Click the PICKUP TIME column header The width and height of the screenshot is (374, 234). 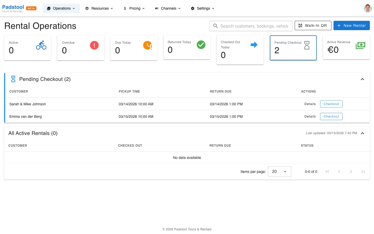[x=129, y=92]
